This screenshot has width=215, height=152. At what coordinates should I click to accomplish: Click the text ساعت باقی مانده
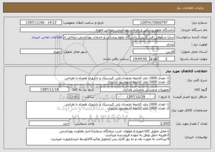point(116,59)
